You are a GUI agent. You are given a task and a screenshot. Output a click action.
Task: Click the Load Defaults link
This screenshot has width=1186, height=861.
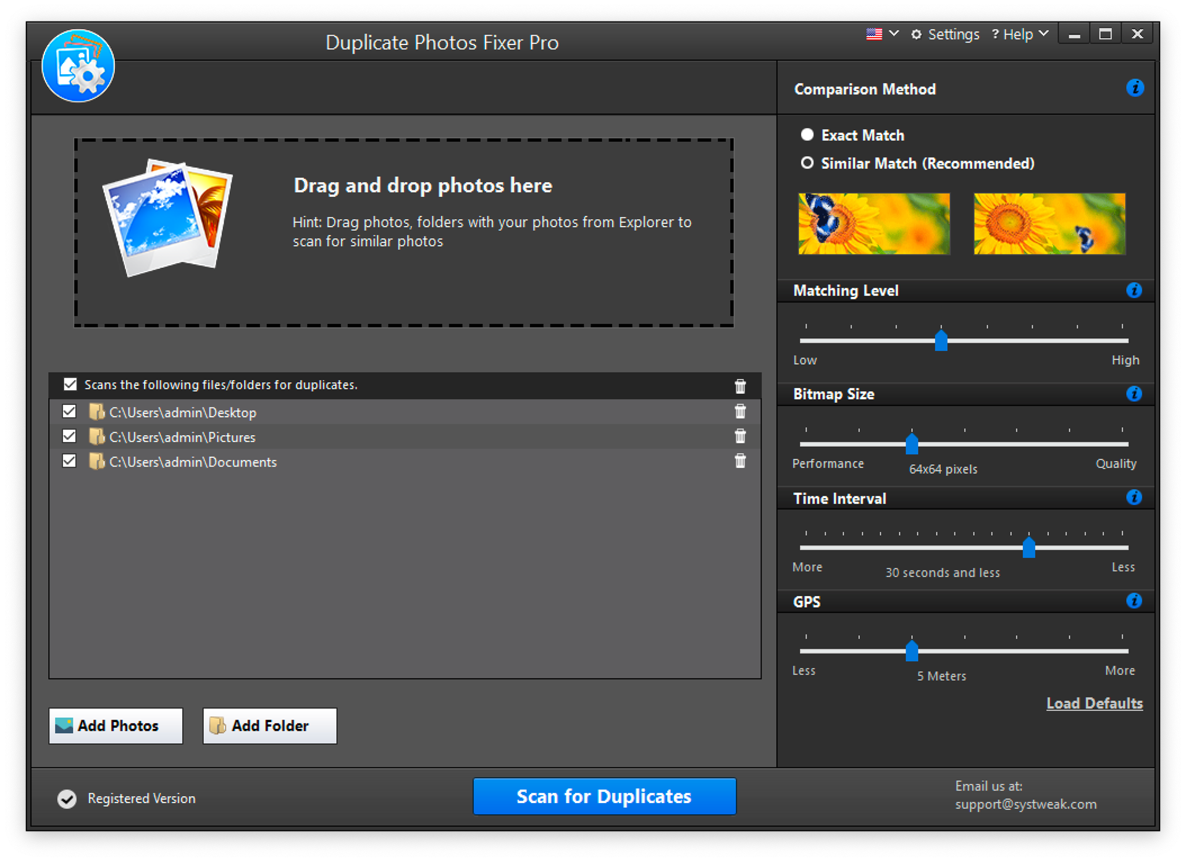tap(1094, 703)
